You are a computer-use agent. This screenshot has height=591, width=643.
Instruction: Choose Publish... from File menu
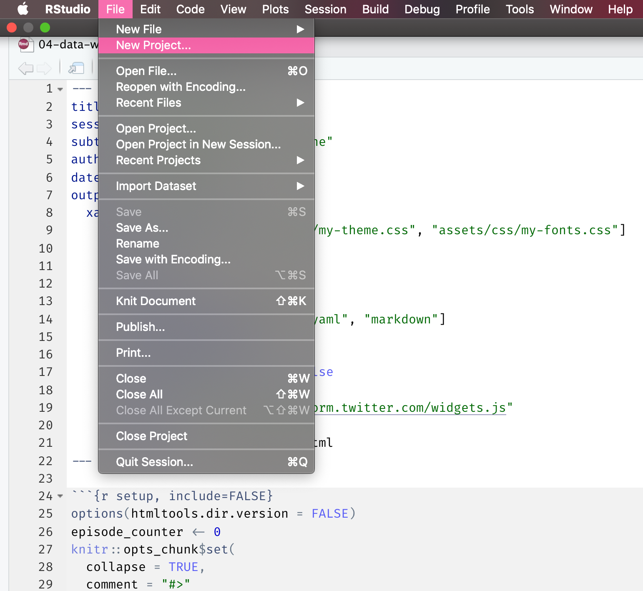(206, 327)
